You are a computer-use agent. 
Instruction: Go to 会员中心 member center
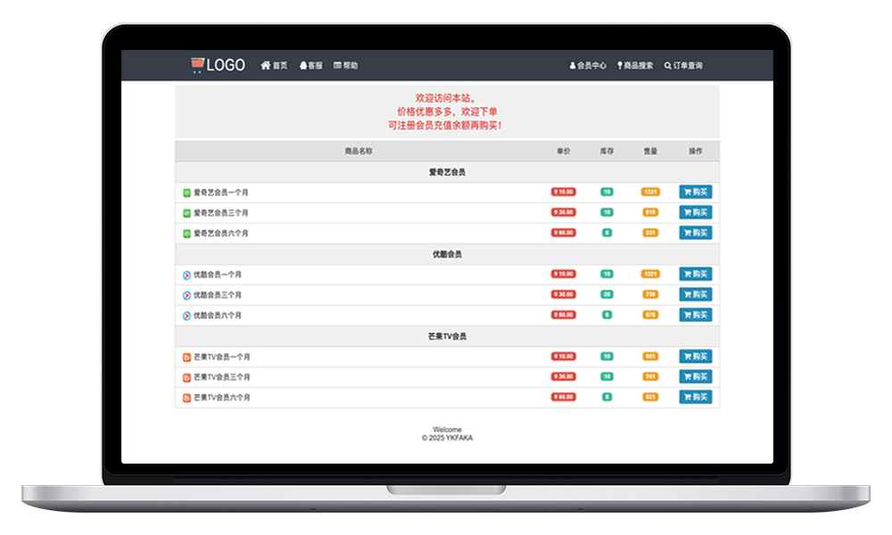point(588,66)
